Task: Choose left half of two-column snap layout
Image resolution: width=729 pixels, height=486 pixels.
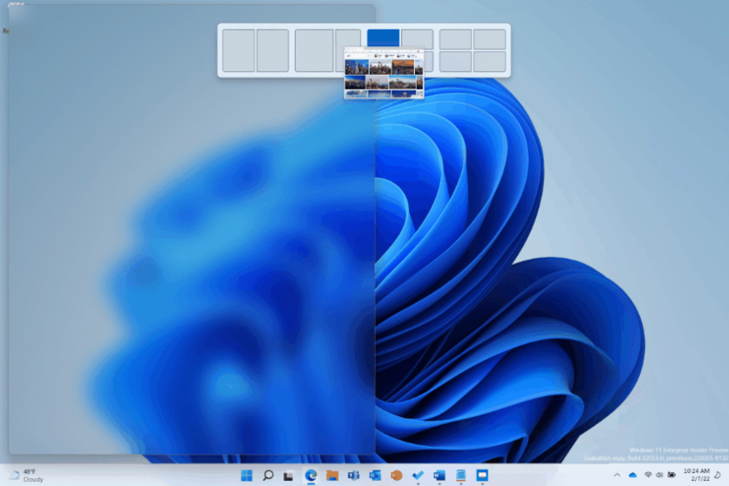Action: [x=238, y=51]
